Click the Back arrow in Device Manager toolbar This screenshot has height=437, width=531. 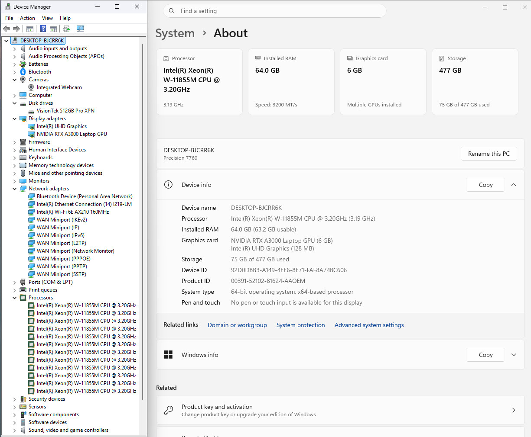coord(7,29)
